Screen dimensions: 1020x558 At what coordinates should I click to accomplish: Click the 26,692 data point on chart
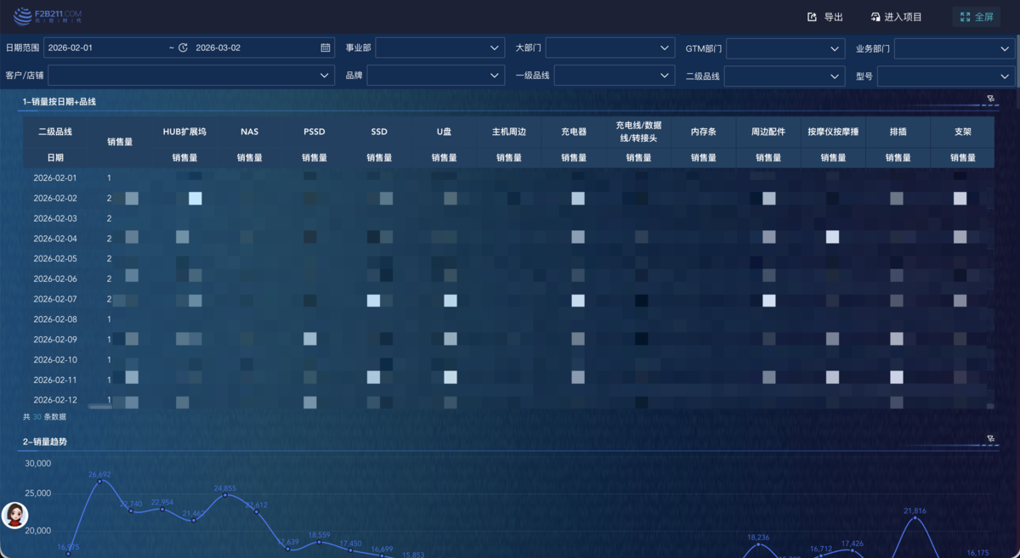click(99, 482)
